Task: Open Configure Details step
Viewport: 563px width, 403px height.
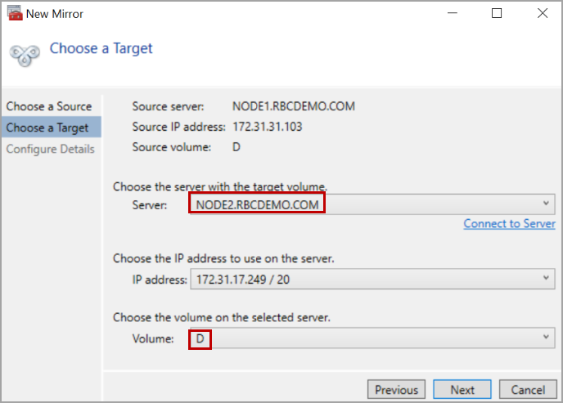Action: 50,149
